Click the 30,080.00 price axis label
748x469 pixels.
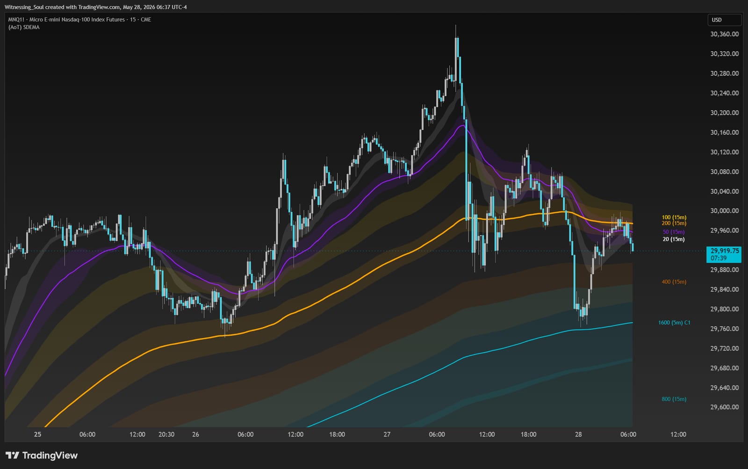pyautogui.click(x=724, y=172)
